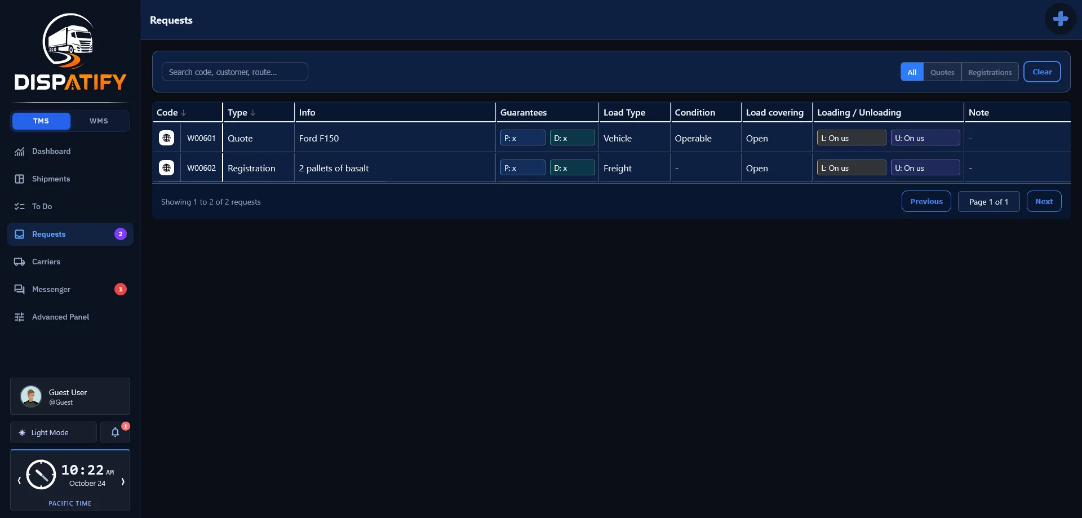1082x518 pixels.
Task: Toggle Light Mode
Action: [54, 432]
